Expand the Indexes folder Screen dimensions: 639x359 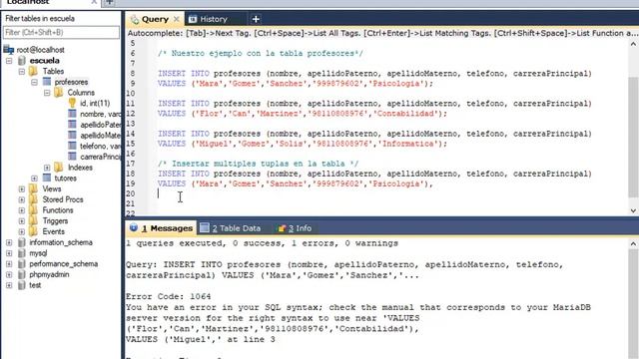point(47,168)
